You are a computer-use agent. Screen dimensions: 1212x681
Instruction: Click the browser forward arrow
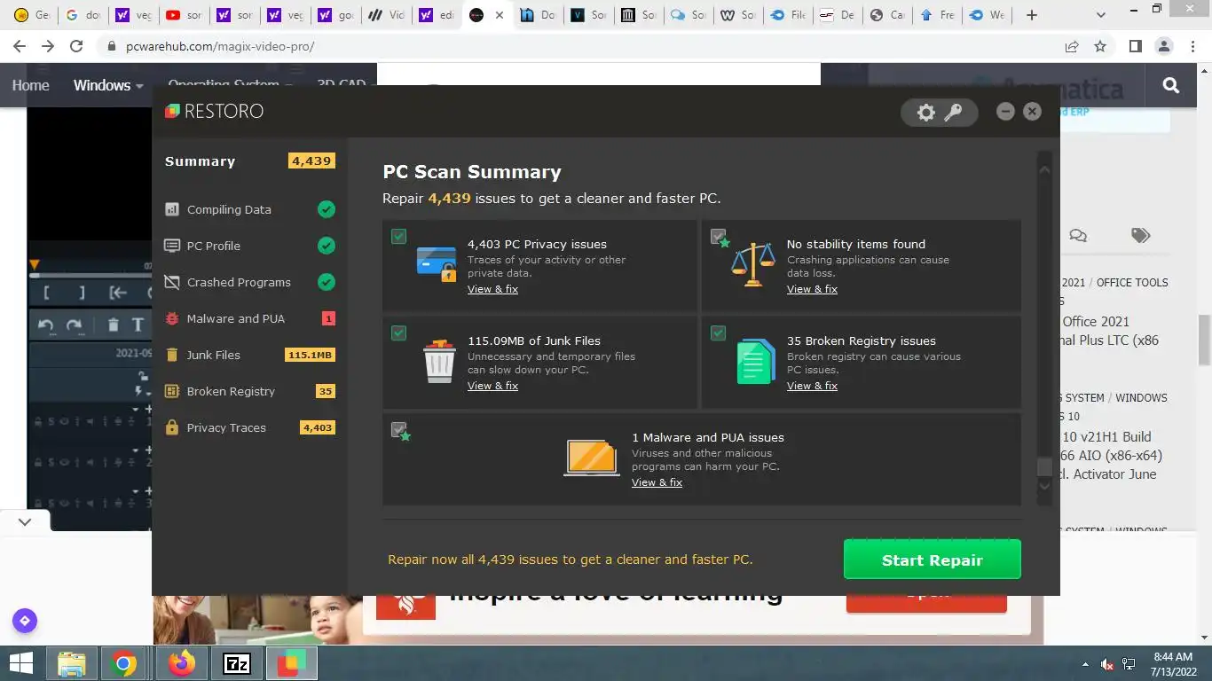coord(48,46)
